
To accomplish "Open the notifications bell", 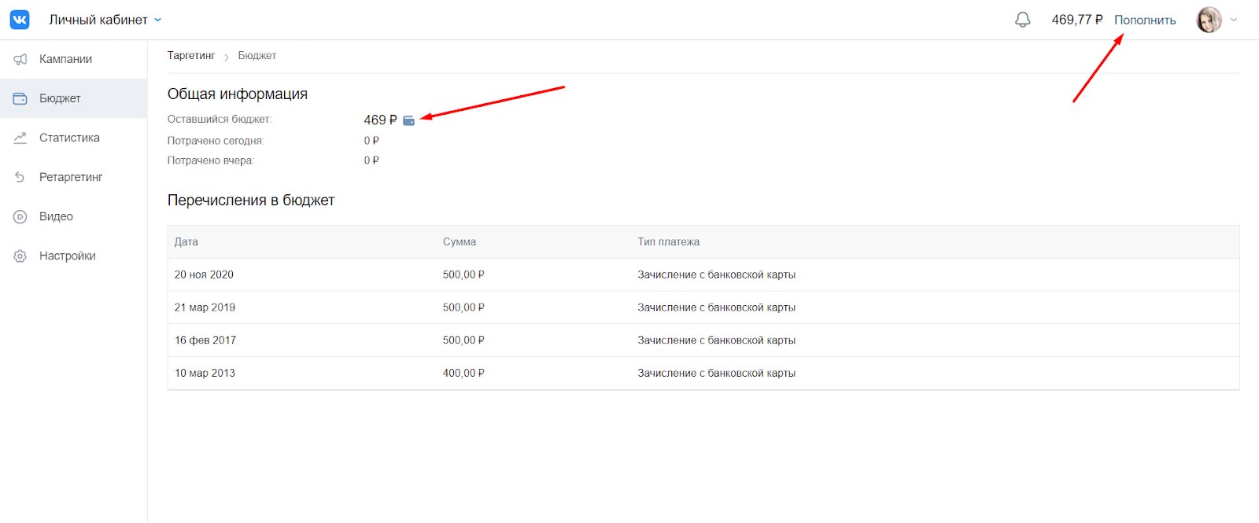I will coord(1022,20).
